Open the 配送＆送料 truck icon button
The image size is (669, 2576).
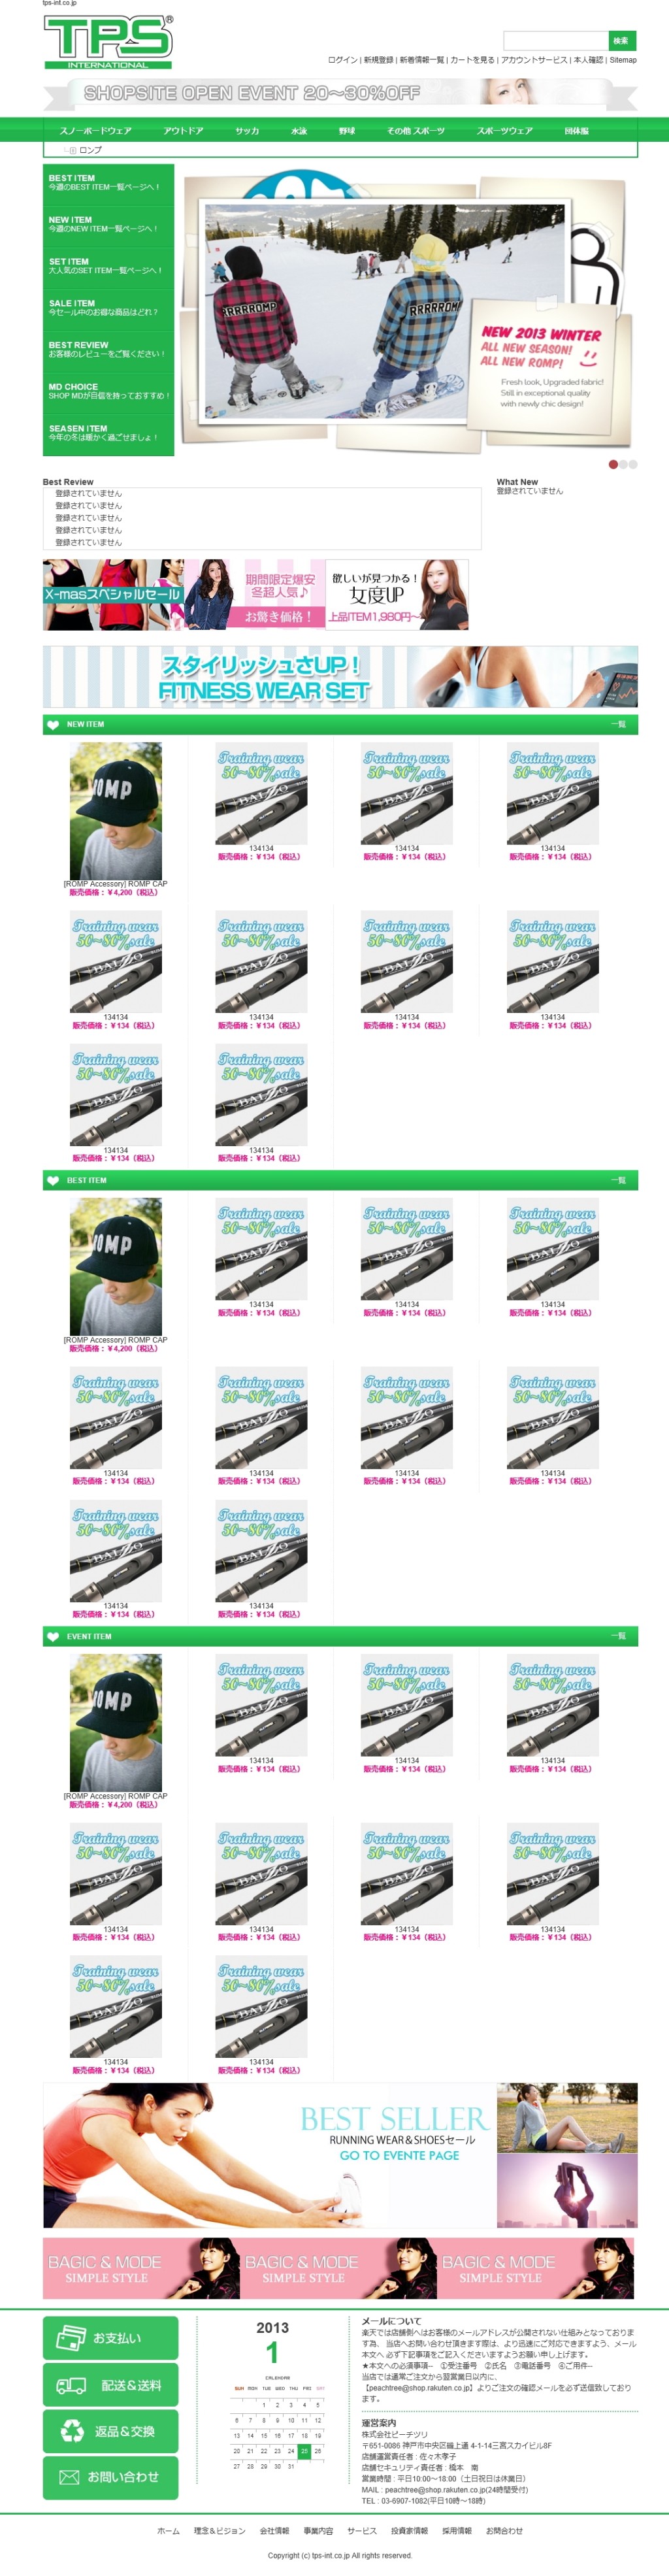(110, 2384)
